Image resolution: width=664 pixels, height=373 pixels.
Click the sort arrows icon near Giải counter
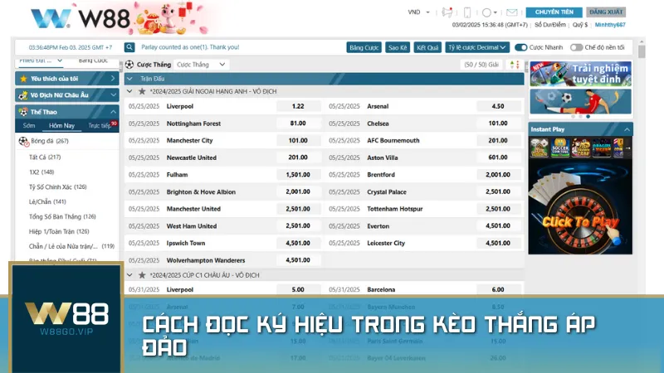pyautogui.click(x=516, y=64)
